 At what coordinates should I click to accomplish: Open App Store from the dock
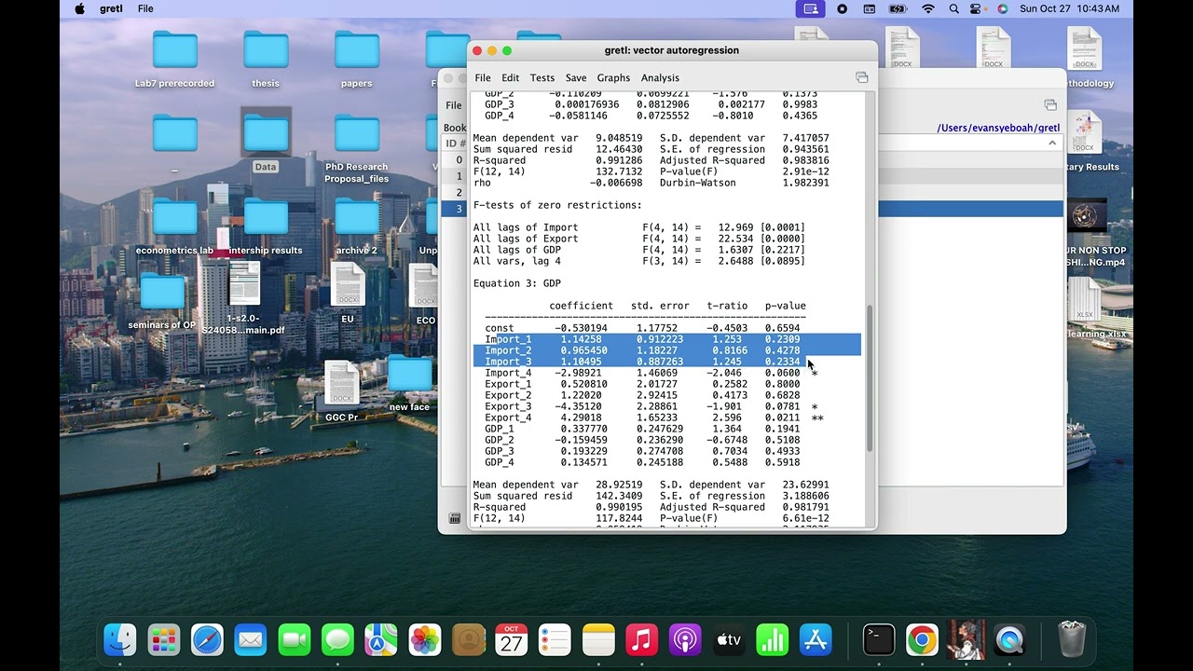[816, 640]
